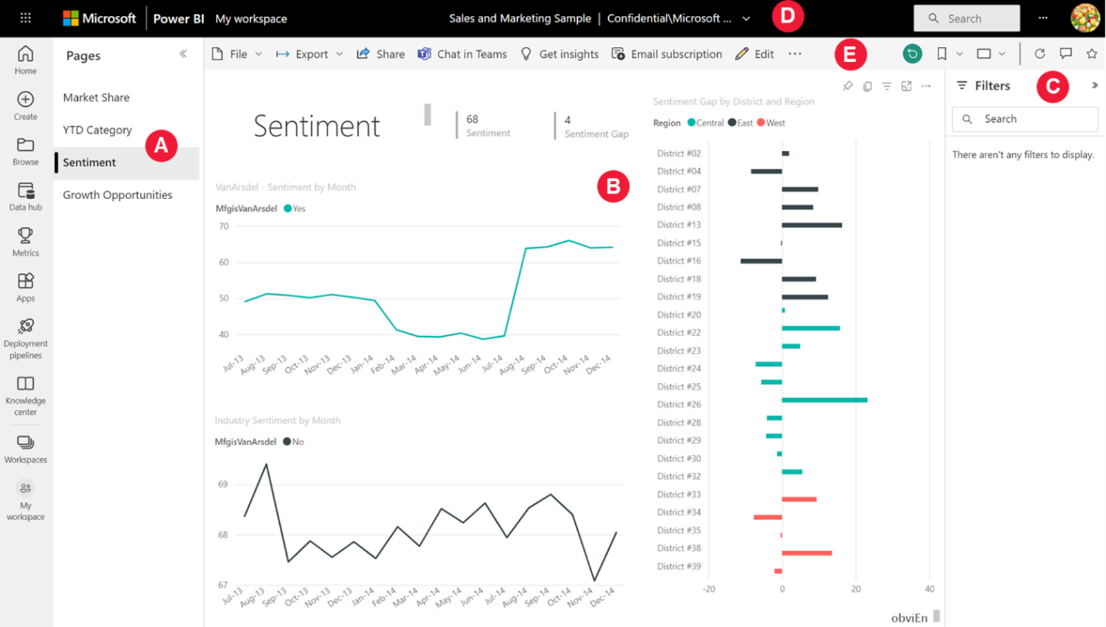Click the No legend item under MfgisVanArsdel
This screenshot has width=1106, height=627.
tap(293, 442)
